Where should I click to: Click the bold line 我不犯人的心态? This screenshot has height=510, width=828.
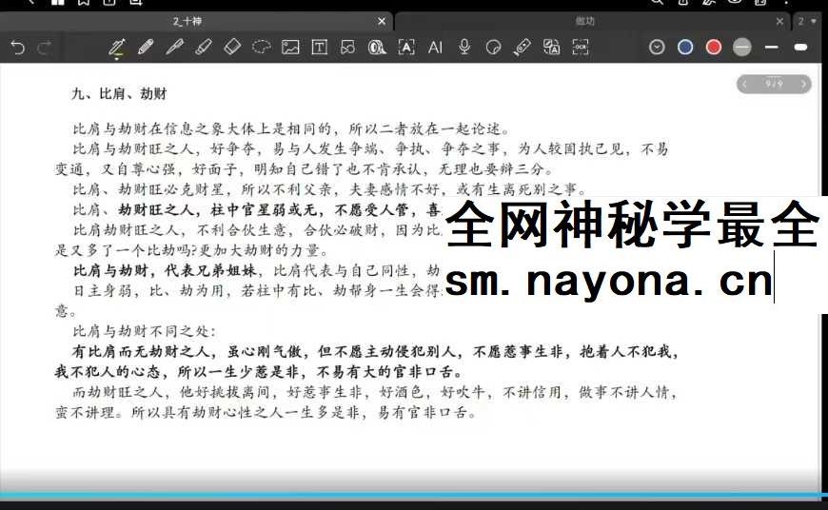[259, 372]
